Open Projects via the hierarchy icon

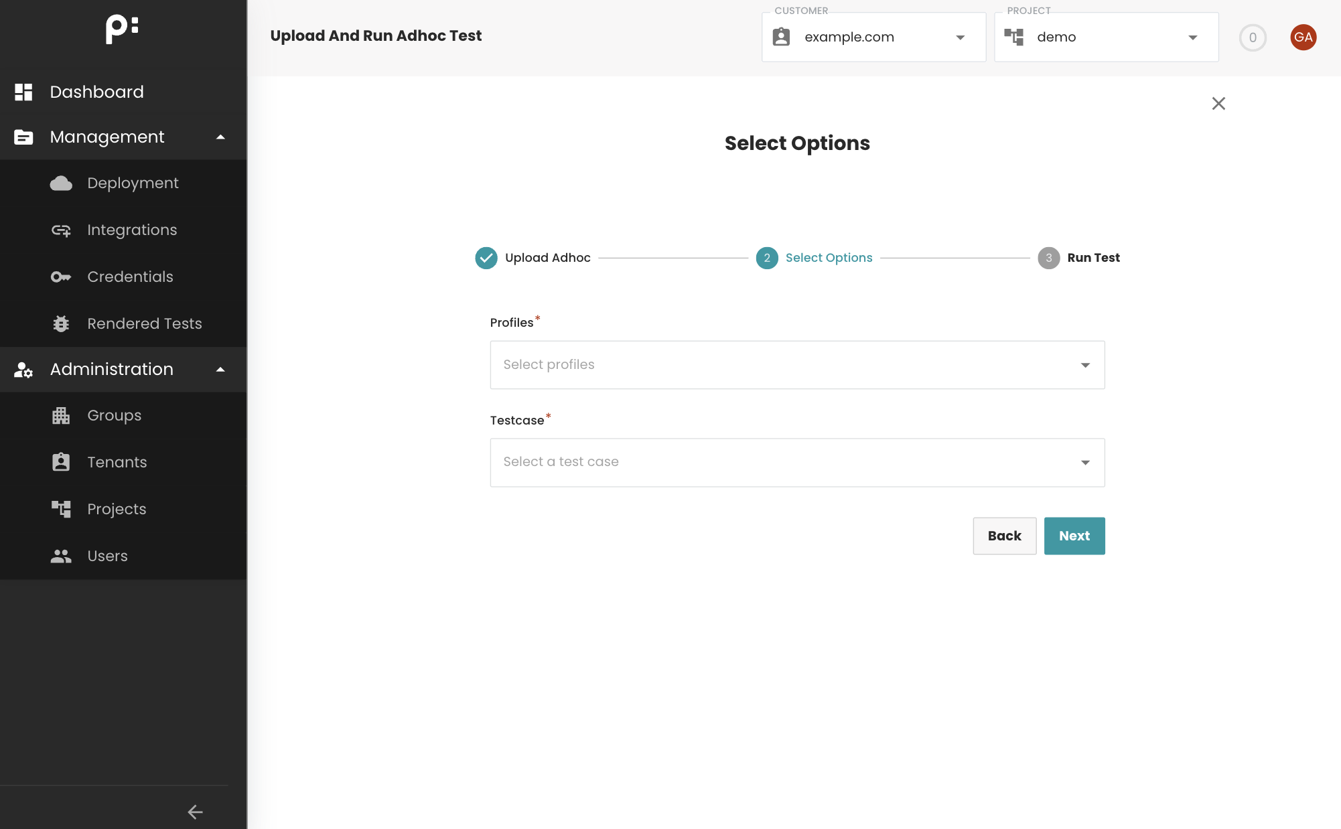tap(61, 509)
